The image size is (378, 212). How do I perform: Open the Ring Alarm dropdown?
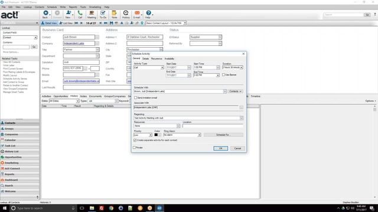tap(199, 135)
